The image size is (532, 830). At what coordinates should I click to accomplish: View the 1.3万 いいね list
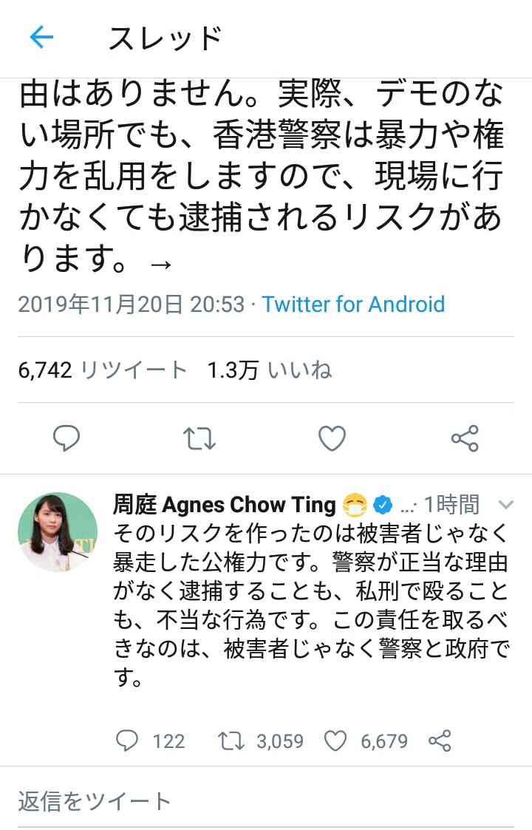pyautogui.click(x=270, y=370)
